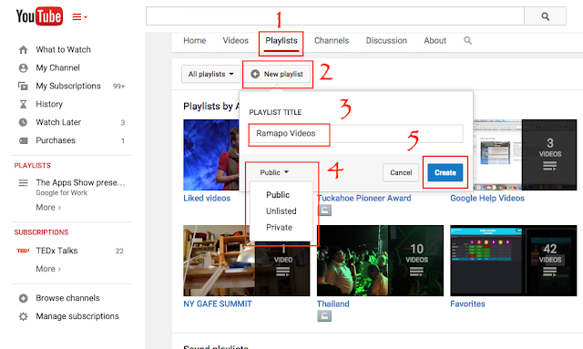The image size is (583, 349).
Task: Expand More under Subscriptions
Action: click(48, 269)
